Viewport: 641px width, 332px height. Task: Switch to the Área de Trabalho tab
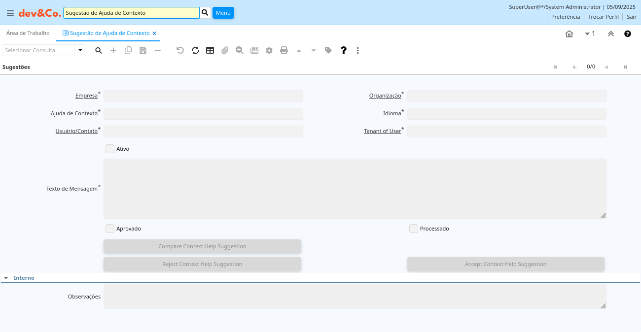tap(28, 33)
